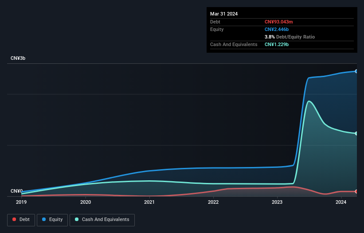Click the CN¥2.446b equity value
The height and width of the screenshot is (233, 364).
click(277, 29)
